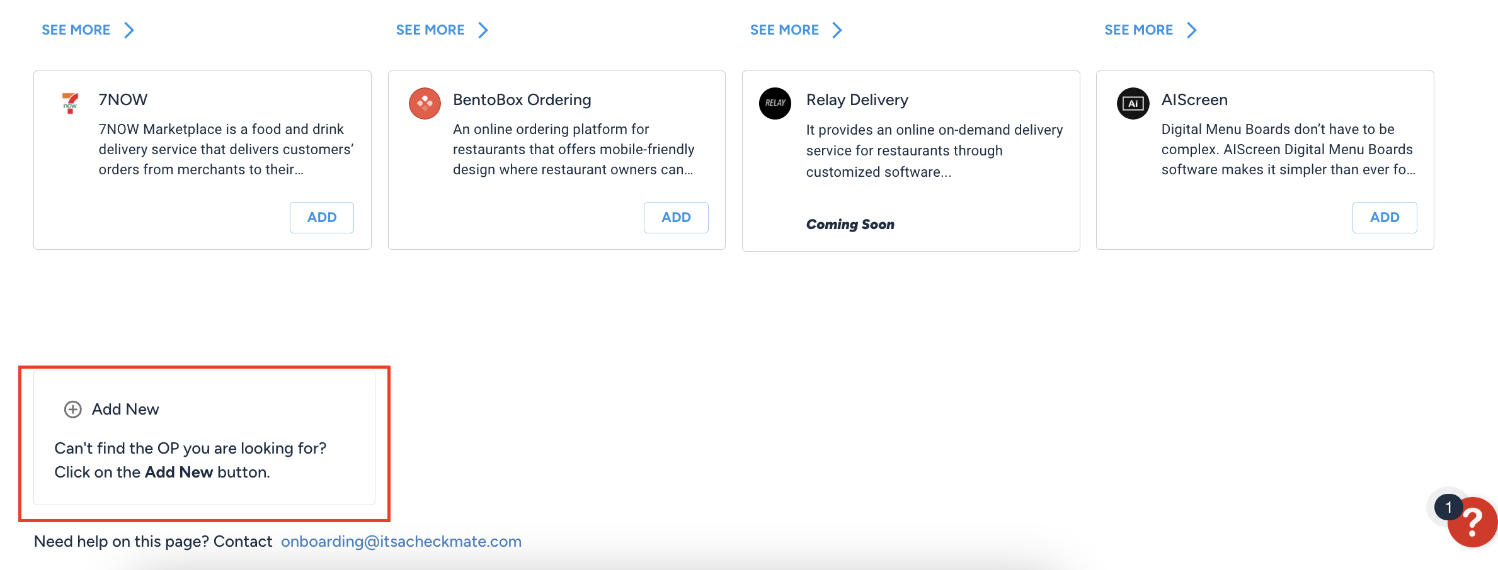Click the AIScreen logo icon

(1132, 103)
